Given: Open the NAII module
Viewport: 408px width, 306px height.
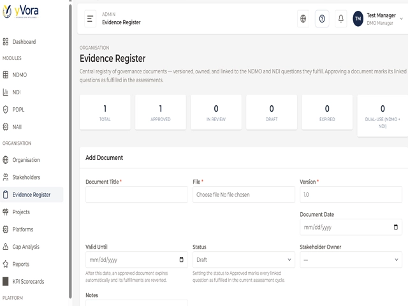Looking at the screenshot, I should click(x=32, y=127).
